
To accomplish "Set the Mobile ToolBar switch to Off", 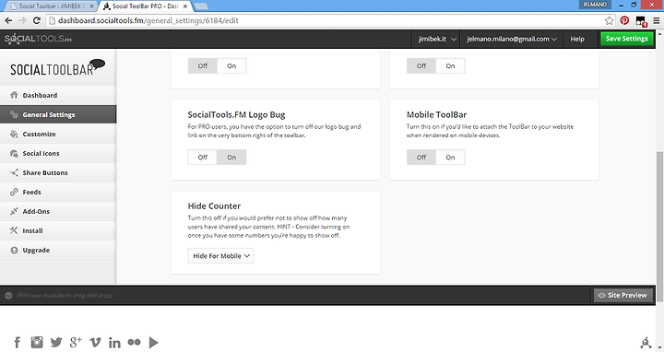I will [x=421, y=157].
